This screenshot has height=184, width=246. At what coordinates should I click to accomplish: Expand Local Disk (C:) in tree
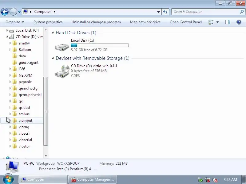pos(7,30)
